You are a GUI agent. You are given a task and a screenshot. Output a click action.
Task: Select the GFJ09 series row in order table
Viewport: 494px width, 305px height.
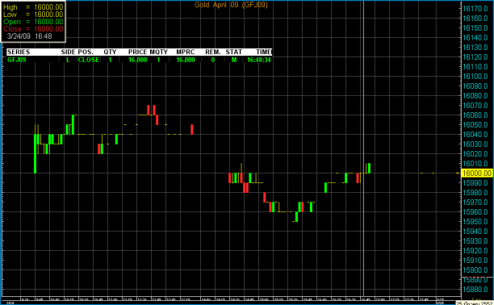[x=139, y=60]
